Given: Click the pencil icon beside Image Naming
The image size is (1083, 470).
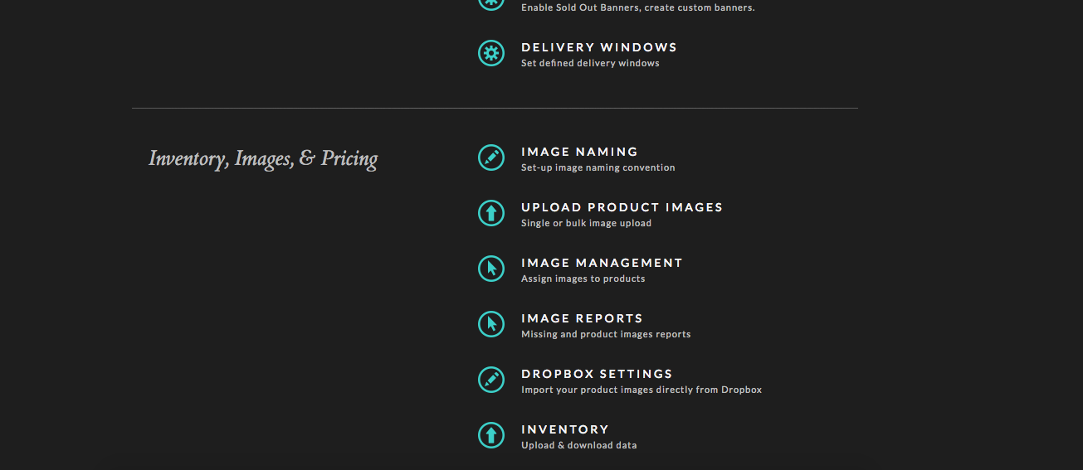Looking at the screenshot, I should (491, 157).
